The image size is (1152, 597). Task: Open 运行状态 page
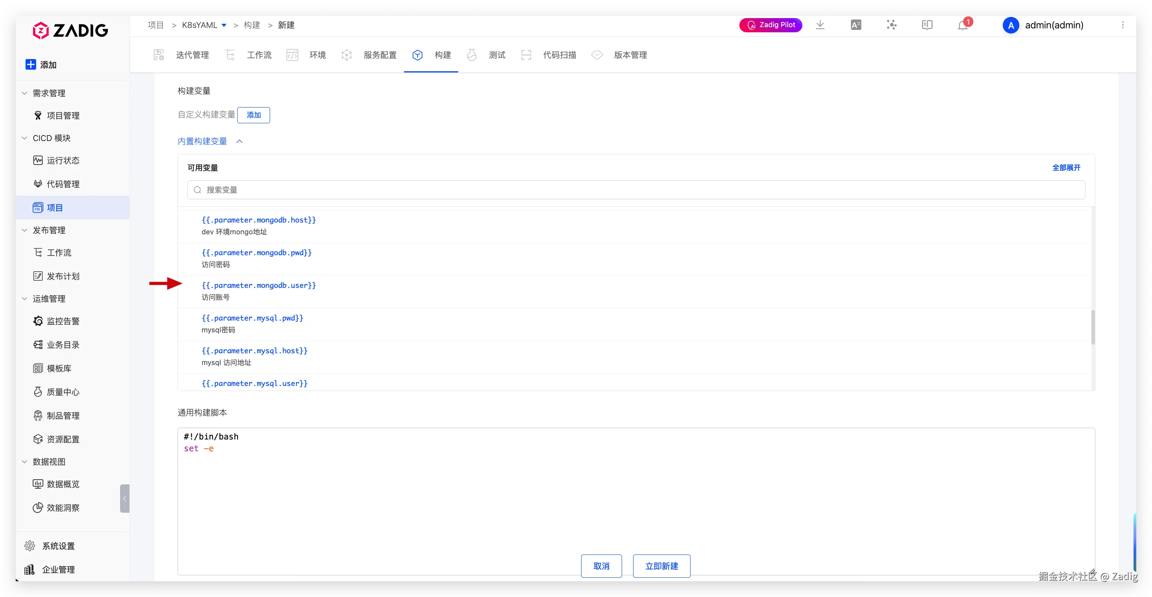63,160
